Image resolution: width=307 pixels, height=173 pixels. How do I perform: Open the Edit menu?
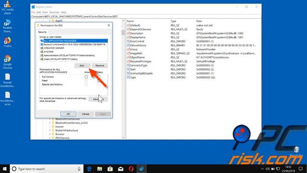(x=39, y=12)
